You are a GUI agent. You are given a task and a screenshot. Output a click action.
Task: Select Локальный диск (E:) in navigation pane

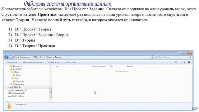[19, 90]
